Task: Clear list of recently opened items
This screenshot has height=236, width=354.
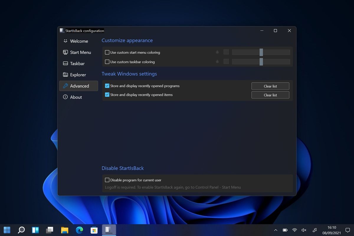Action: click(x=270, y=95)
